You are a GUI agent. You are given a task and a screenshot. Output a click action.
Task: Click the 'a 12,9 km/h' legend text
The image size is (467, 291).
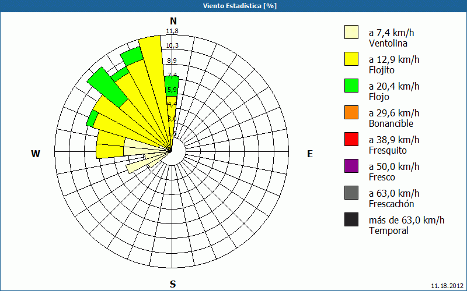click(394, 59)
